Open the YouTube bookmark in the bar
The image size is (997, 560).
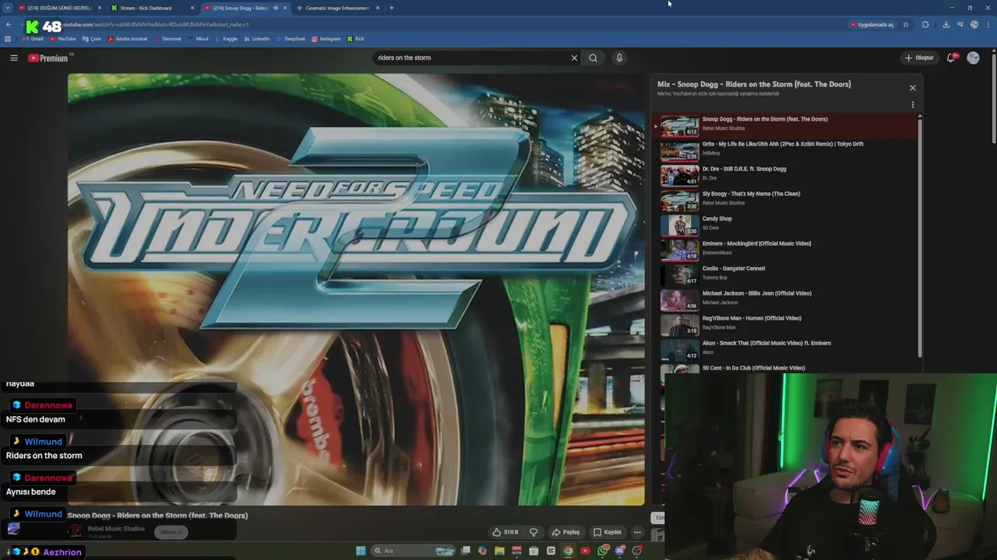coord(63,39)
